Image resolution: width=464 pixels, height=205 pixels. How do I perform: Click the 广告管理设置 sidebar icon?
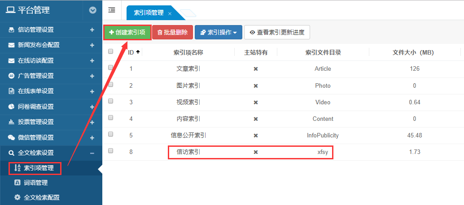tap(12, 76)
